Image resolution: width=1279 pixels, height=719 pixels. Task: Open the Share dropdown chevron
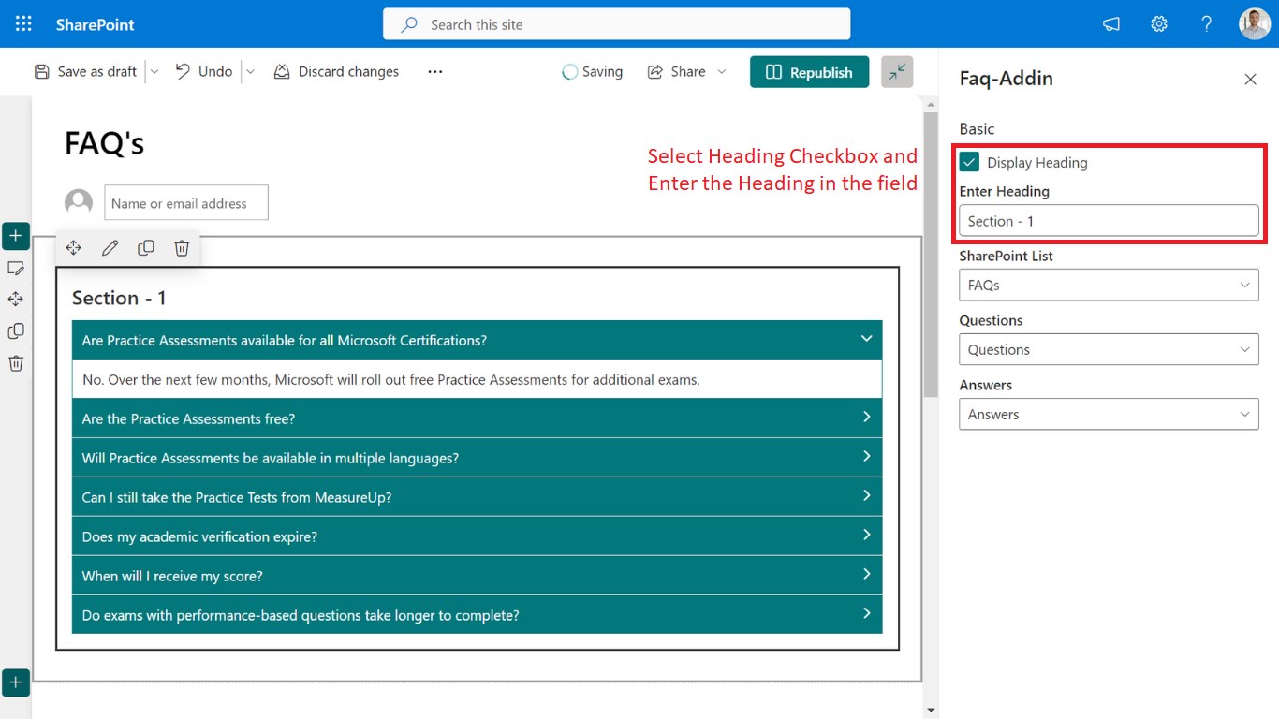[x=722, y=72]
